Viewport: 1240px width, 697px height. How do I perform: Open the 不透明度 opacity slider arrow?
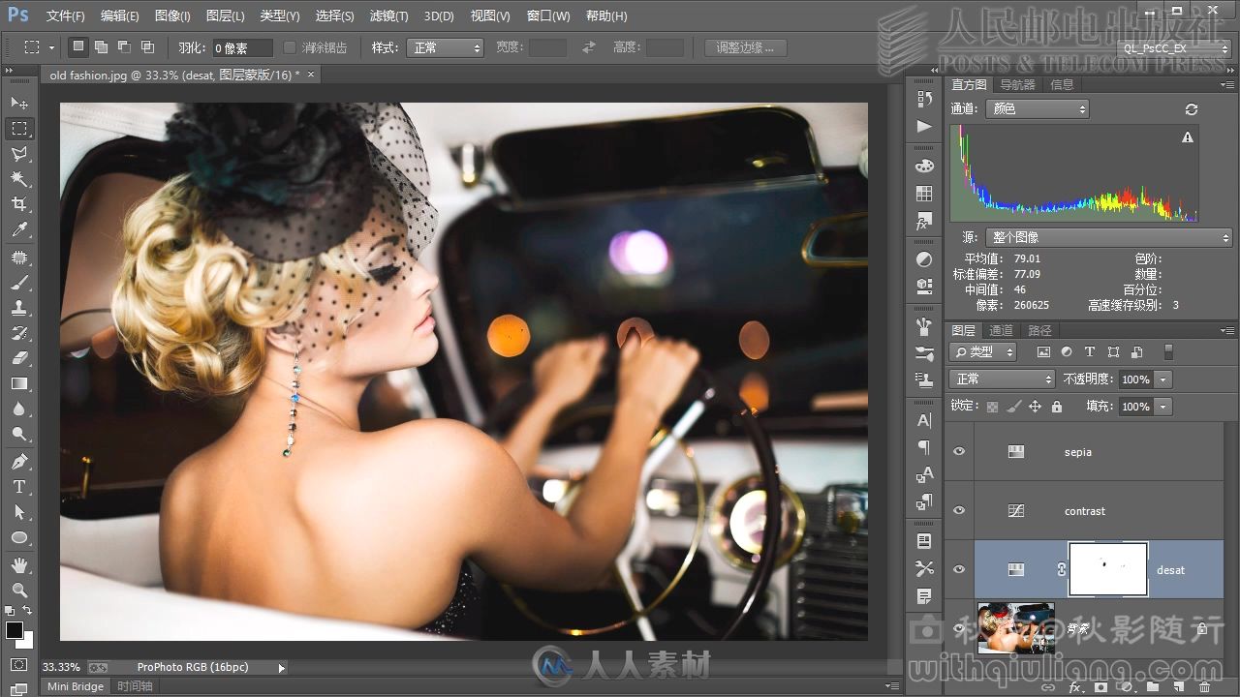click(x=1163, y=379)
